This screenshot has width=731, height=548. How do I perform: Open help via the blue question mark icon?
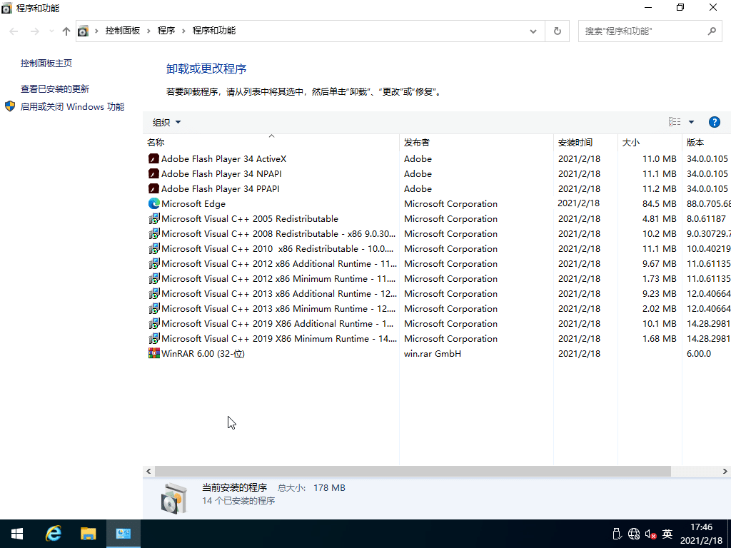tap(714, 121)
